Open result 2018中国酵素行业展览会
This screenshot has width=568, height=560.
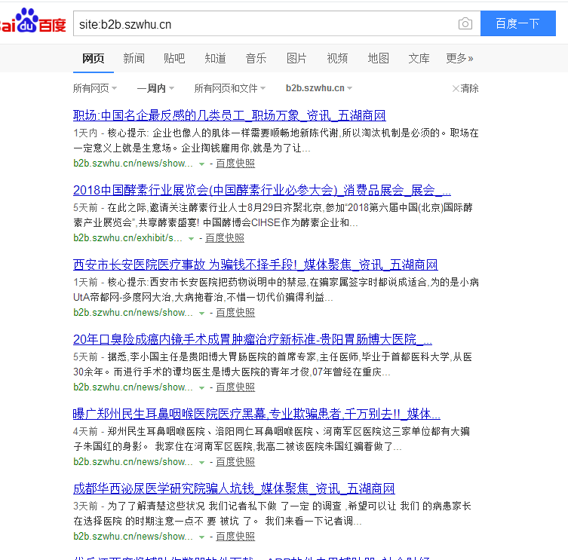[x=262, y=191]
